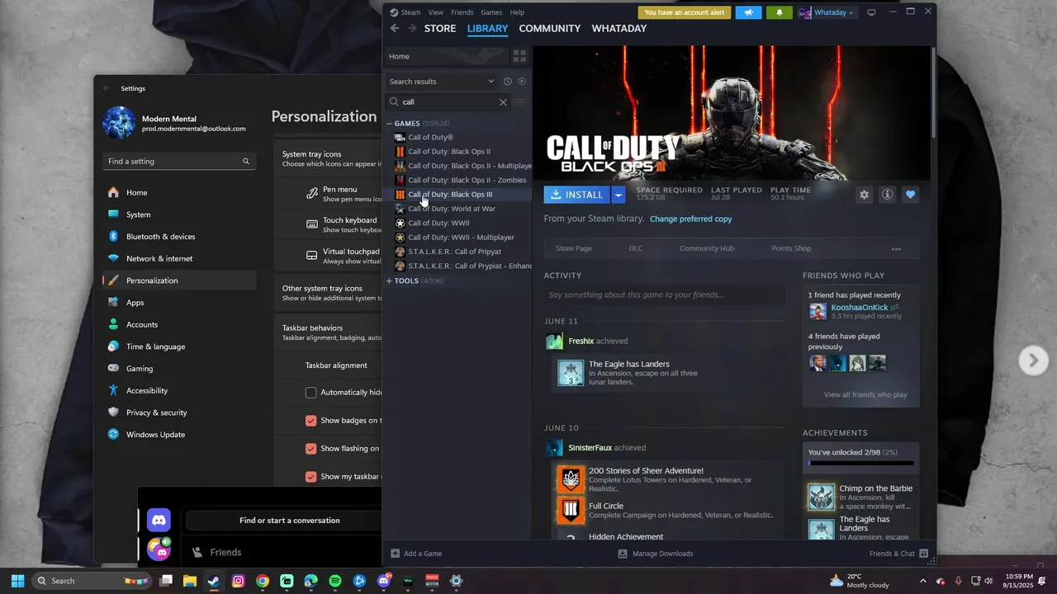Open KooshaaOnKick's avatar in Friends Who Play
The width and height of the screenshot is (1057, 594).
(x=818, y=311)
